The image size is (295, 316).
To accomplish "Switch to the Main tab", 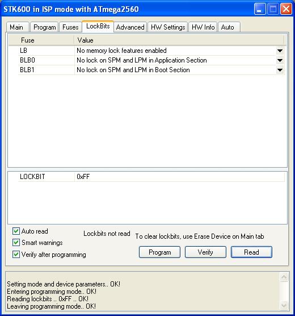I will click(18, 27).
